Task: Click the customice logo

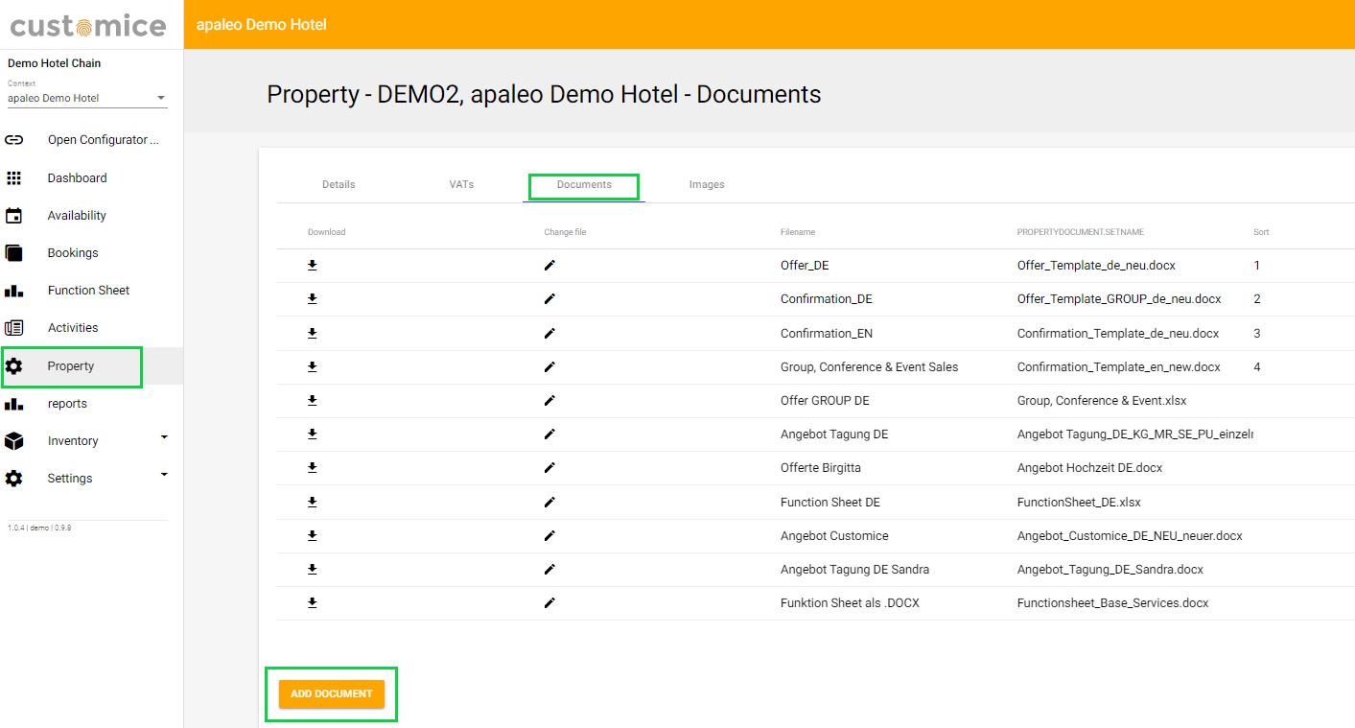Action: 88,26
